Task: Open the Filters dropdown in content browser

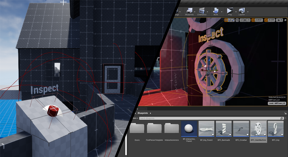Action: 135,118
